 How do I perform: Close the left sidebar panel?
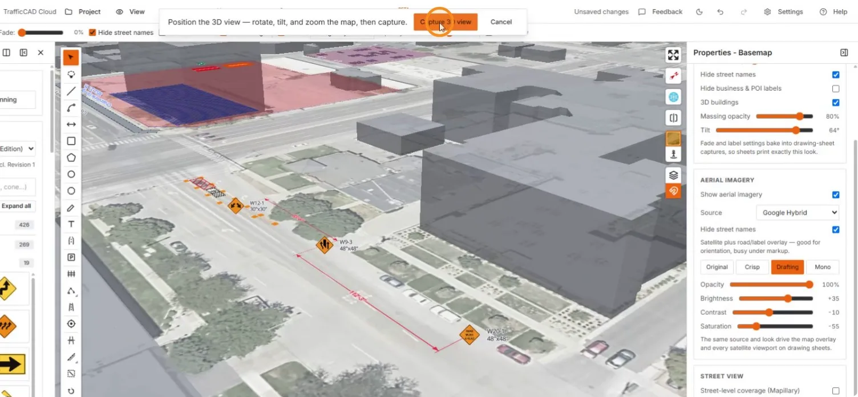point(41,52)
